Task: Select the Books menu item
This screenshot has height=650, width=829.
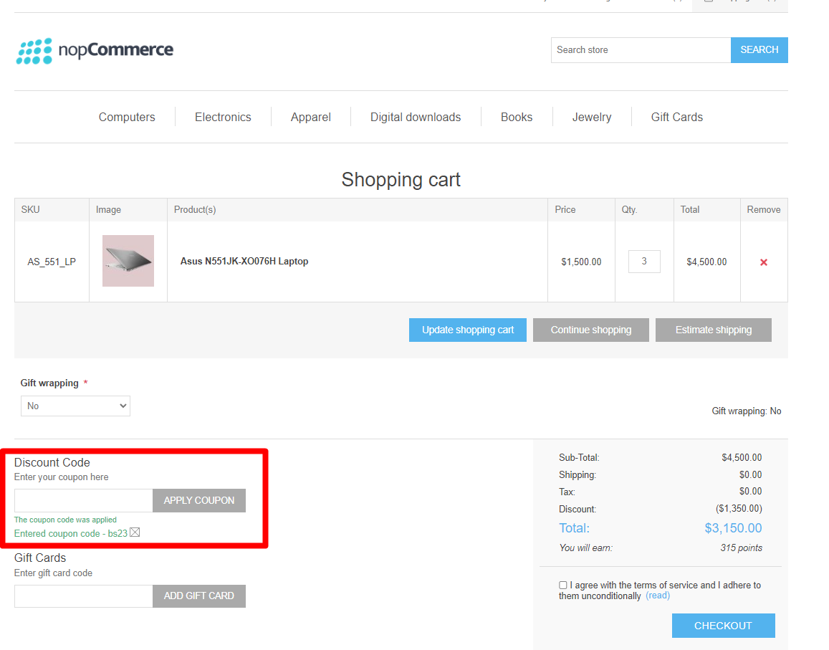Action: pos(517,117)
